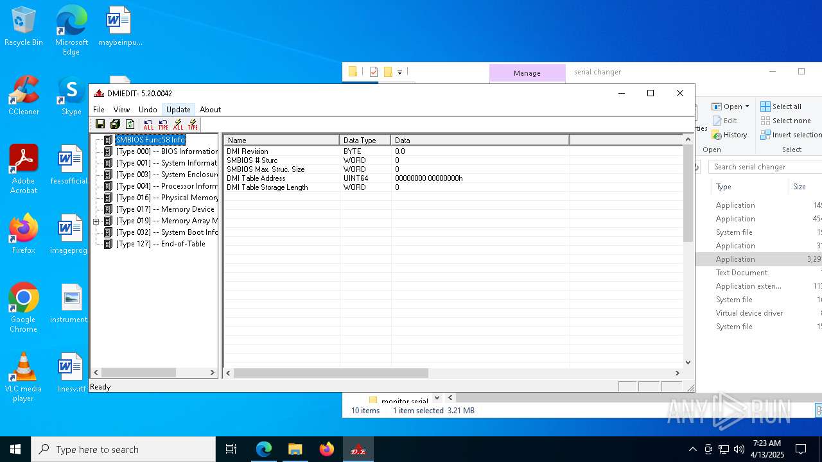This screenshot has height=462, width=822.
Task: Click the Windows Start button
Action: pyautogui.click(x=15, y=449)
